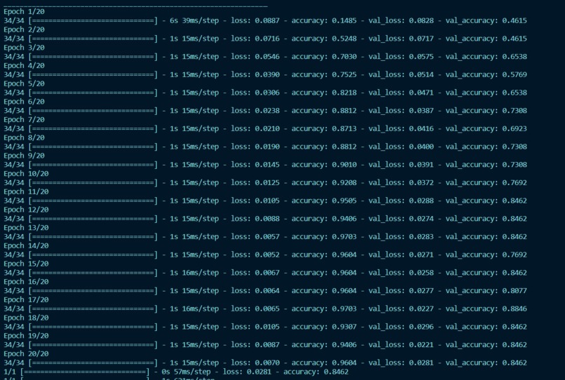Click accuracy value 0.9010
The height and width of the screenshot is (380, 565).
[344, 165]
